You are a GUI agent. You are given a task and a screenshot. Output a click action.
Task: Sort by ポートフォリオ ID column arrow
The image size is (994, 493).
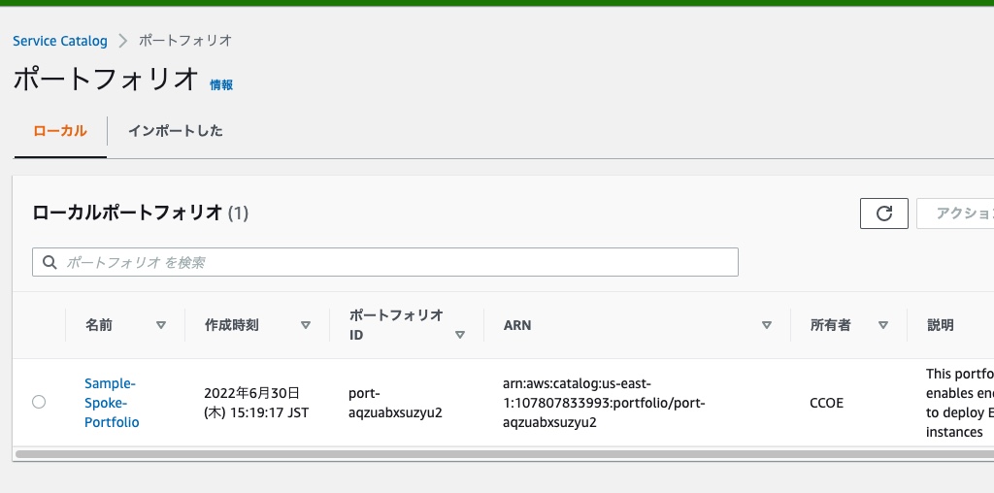pyautogui.click(x=460, y=335)
